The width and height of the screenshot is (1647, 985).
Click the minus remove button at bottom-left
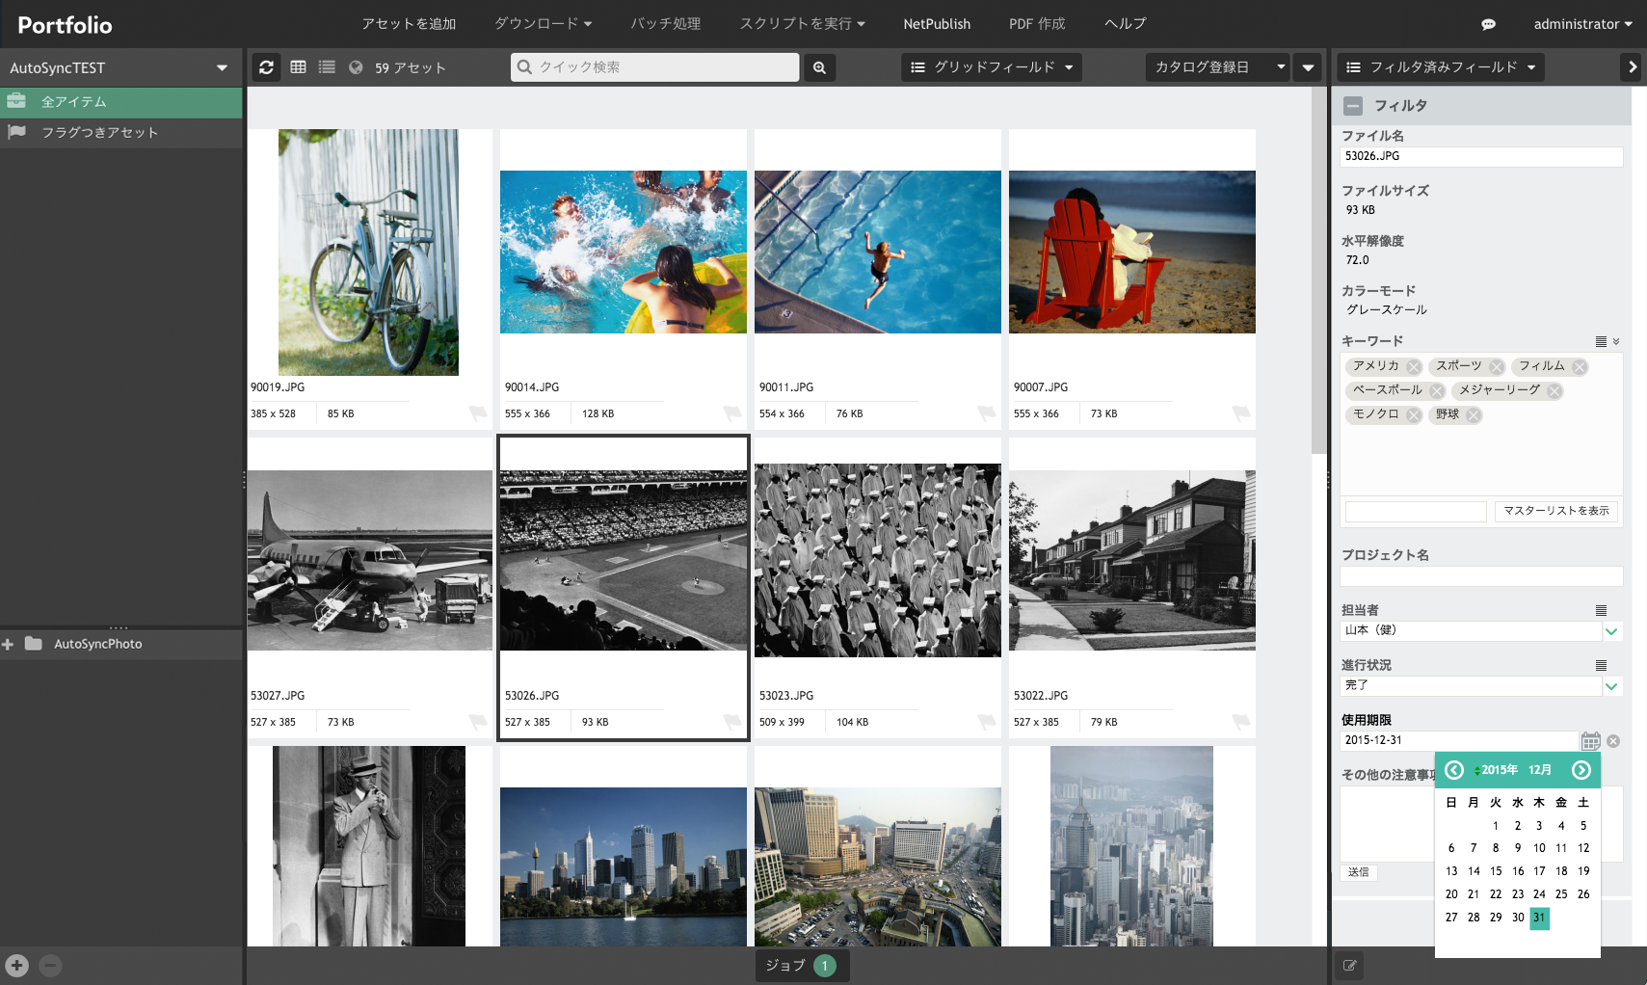51,965
